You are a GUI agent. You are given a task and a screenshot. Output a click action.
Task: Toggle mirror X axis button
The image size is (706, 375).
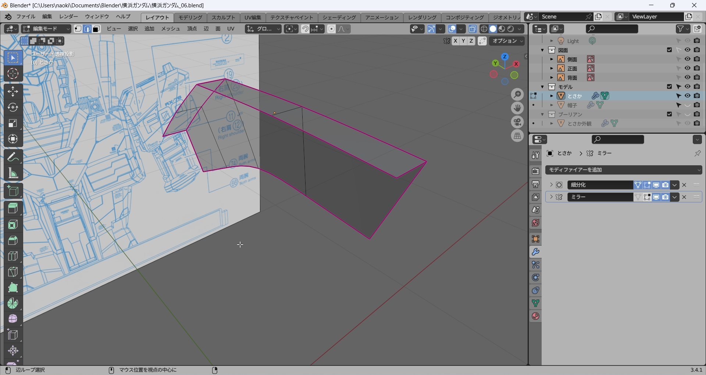pos(455,41)
